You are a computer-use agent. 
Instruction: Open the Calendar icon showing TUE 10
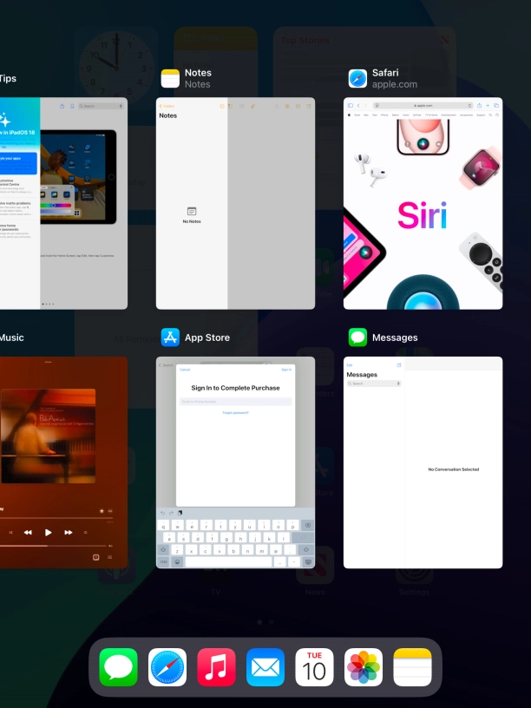(314, 668)
